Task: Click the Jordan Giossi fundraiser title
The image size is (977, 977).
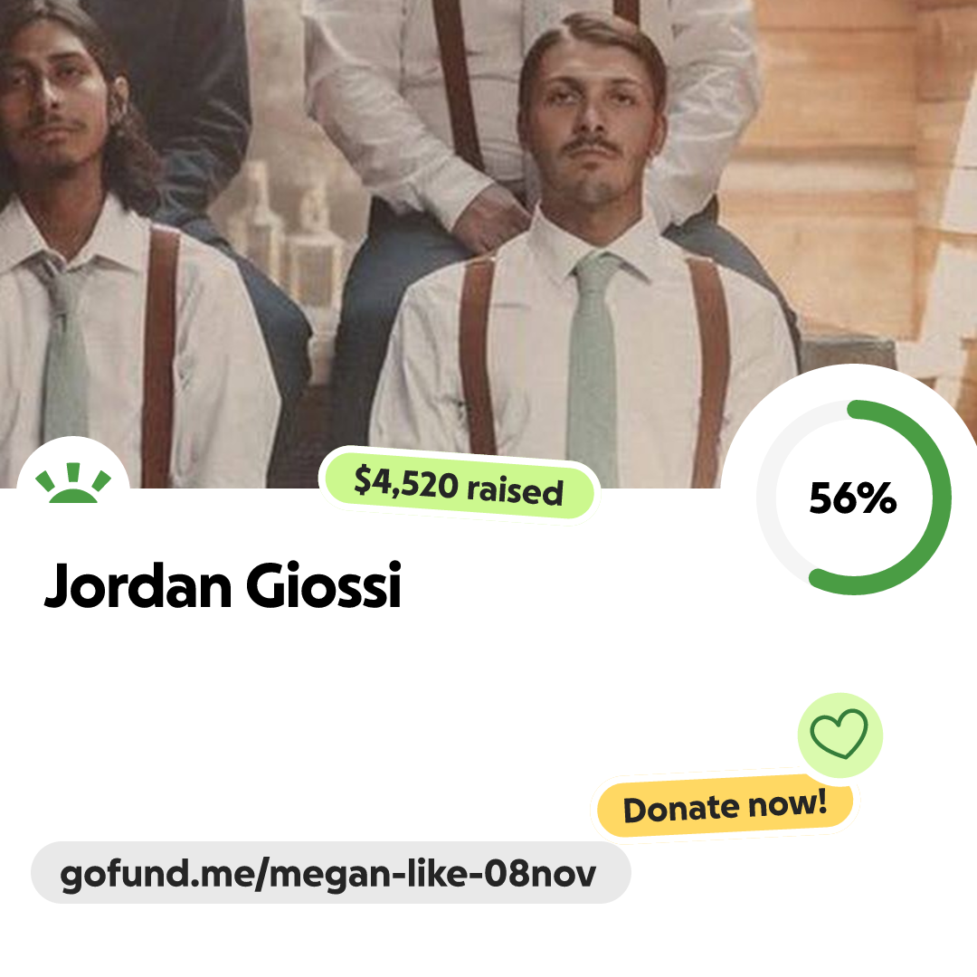Action: tap(223, 585)
